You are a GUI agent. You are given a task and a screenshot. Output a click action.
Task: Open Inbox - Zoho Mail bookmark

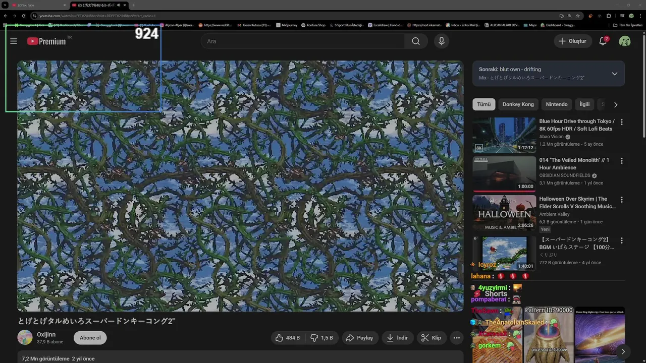pyautogui.click(x=462, y=25)
